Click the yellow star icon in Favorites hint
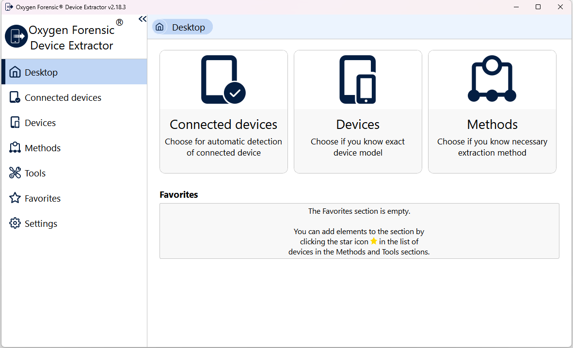This screenshot has width=573, height=348. click(373, 241)
